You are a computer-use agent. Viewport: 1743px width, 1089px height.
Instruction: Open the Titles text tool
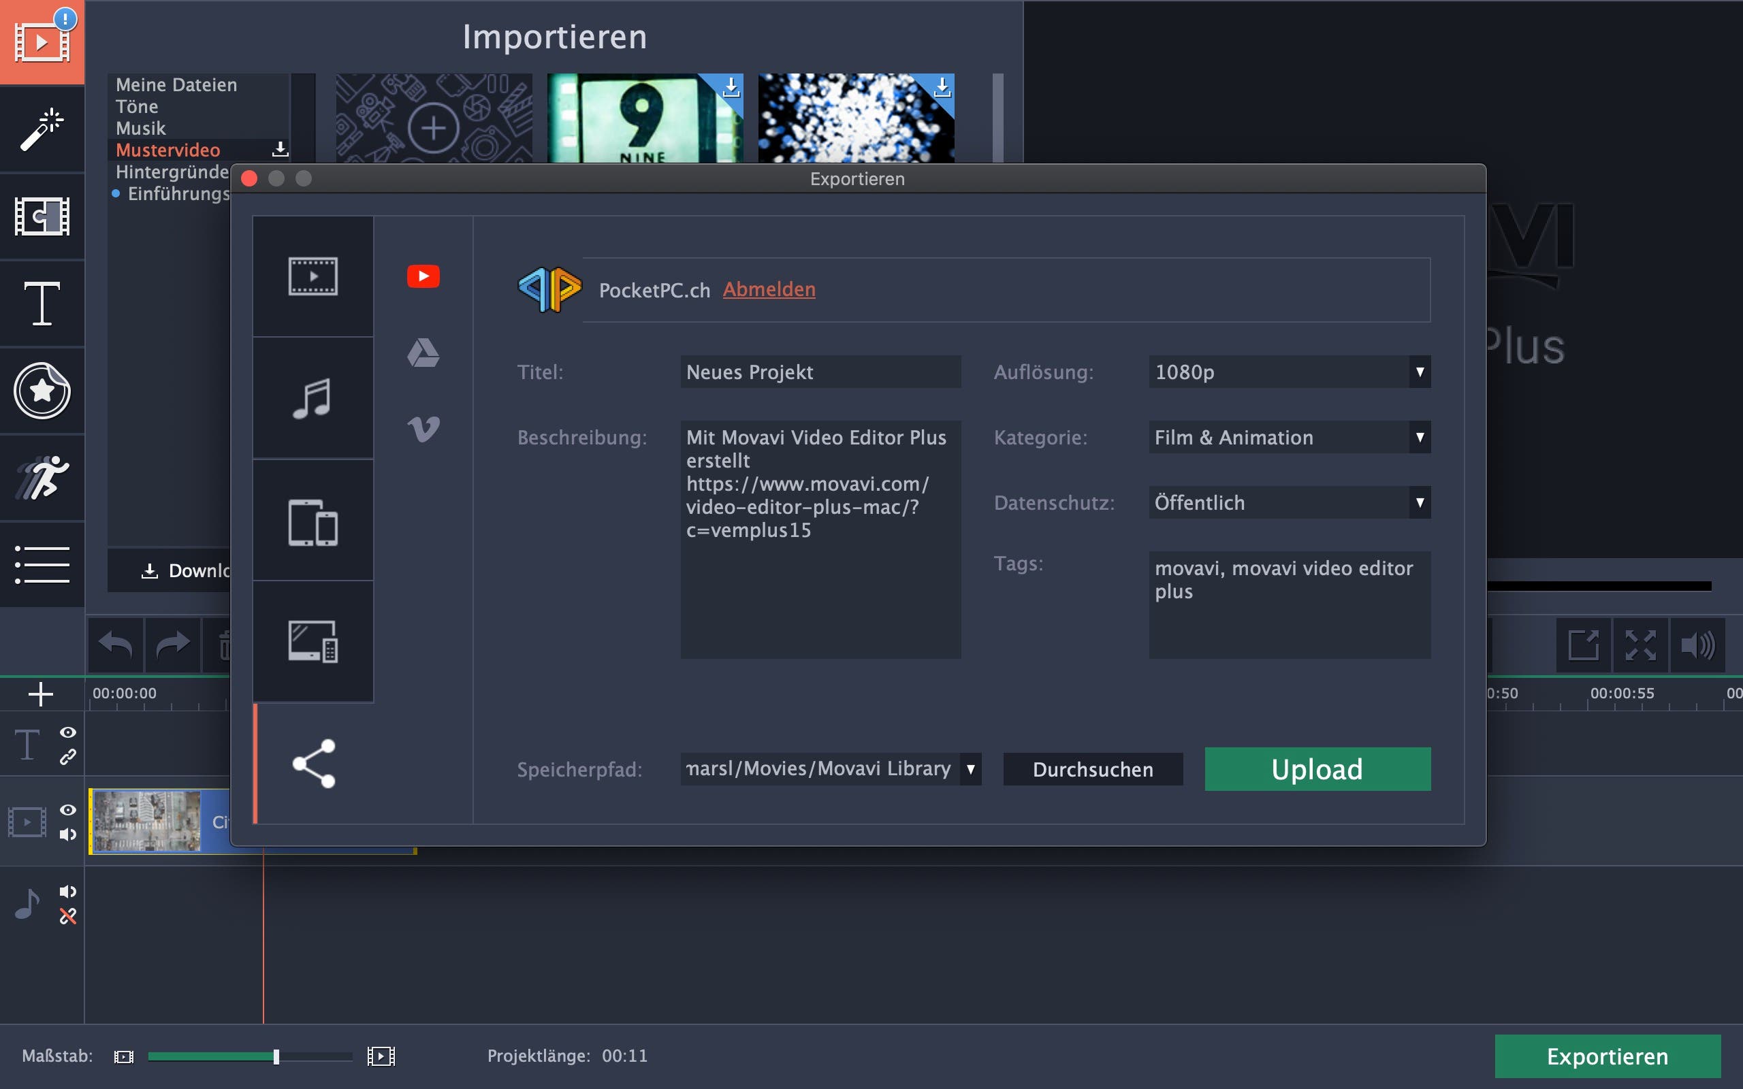click(42, 304)
